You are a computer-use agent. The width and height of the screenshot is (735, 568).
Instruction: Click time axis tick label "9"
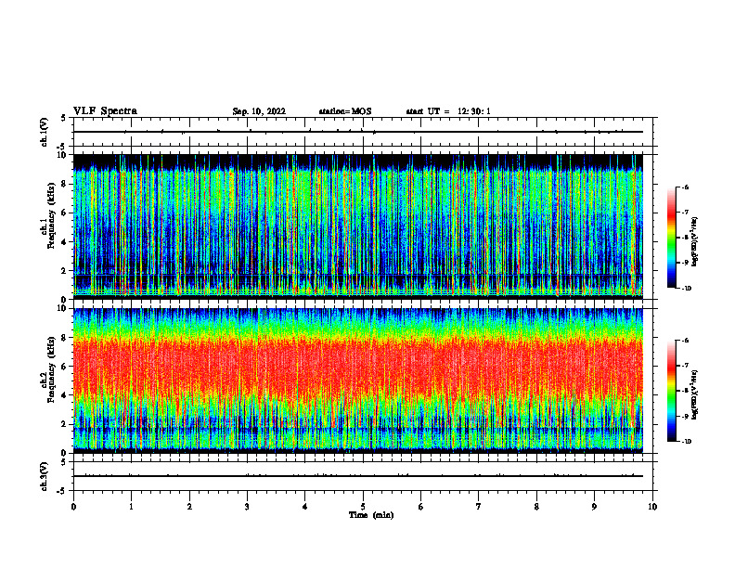[594, 507]
